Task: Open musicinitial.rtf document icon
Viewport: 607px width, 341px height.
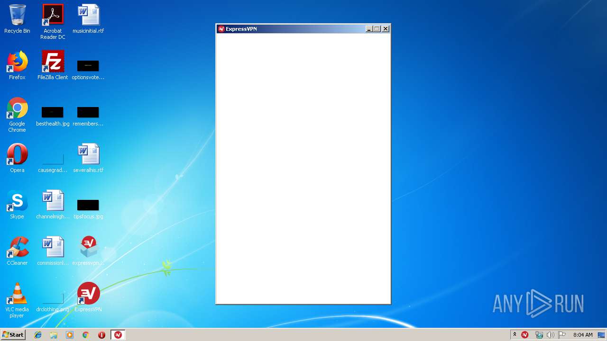Action: [88, 19]
